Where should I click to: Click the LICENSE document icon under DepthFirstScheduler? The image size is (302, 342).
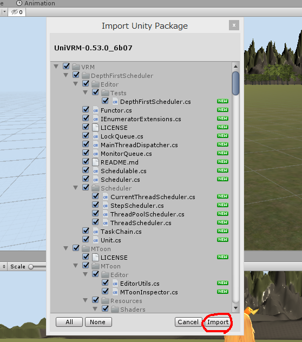pyautogui.click(x=95, y=128)
